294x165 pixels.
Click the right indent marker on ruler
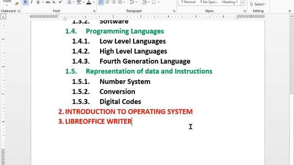click(x=237, y=17)
